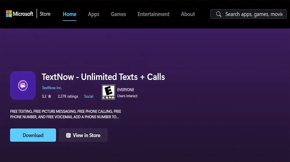Click the FREE TEXTING app description text
The width and height of the screenshot is (290, 162).
pos(66,114)
